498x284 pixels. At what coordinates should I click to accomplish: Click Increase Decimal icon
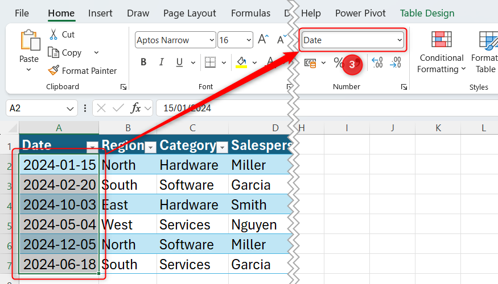click(x=377, y=62)
